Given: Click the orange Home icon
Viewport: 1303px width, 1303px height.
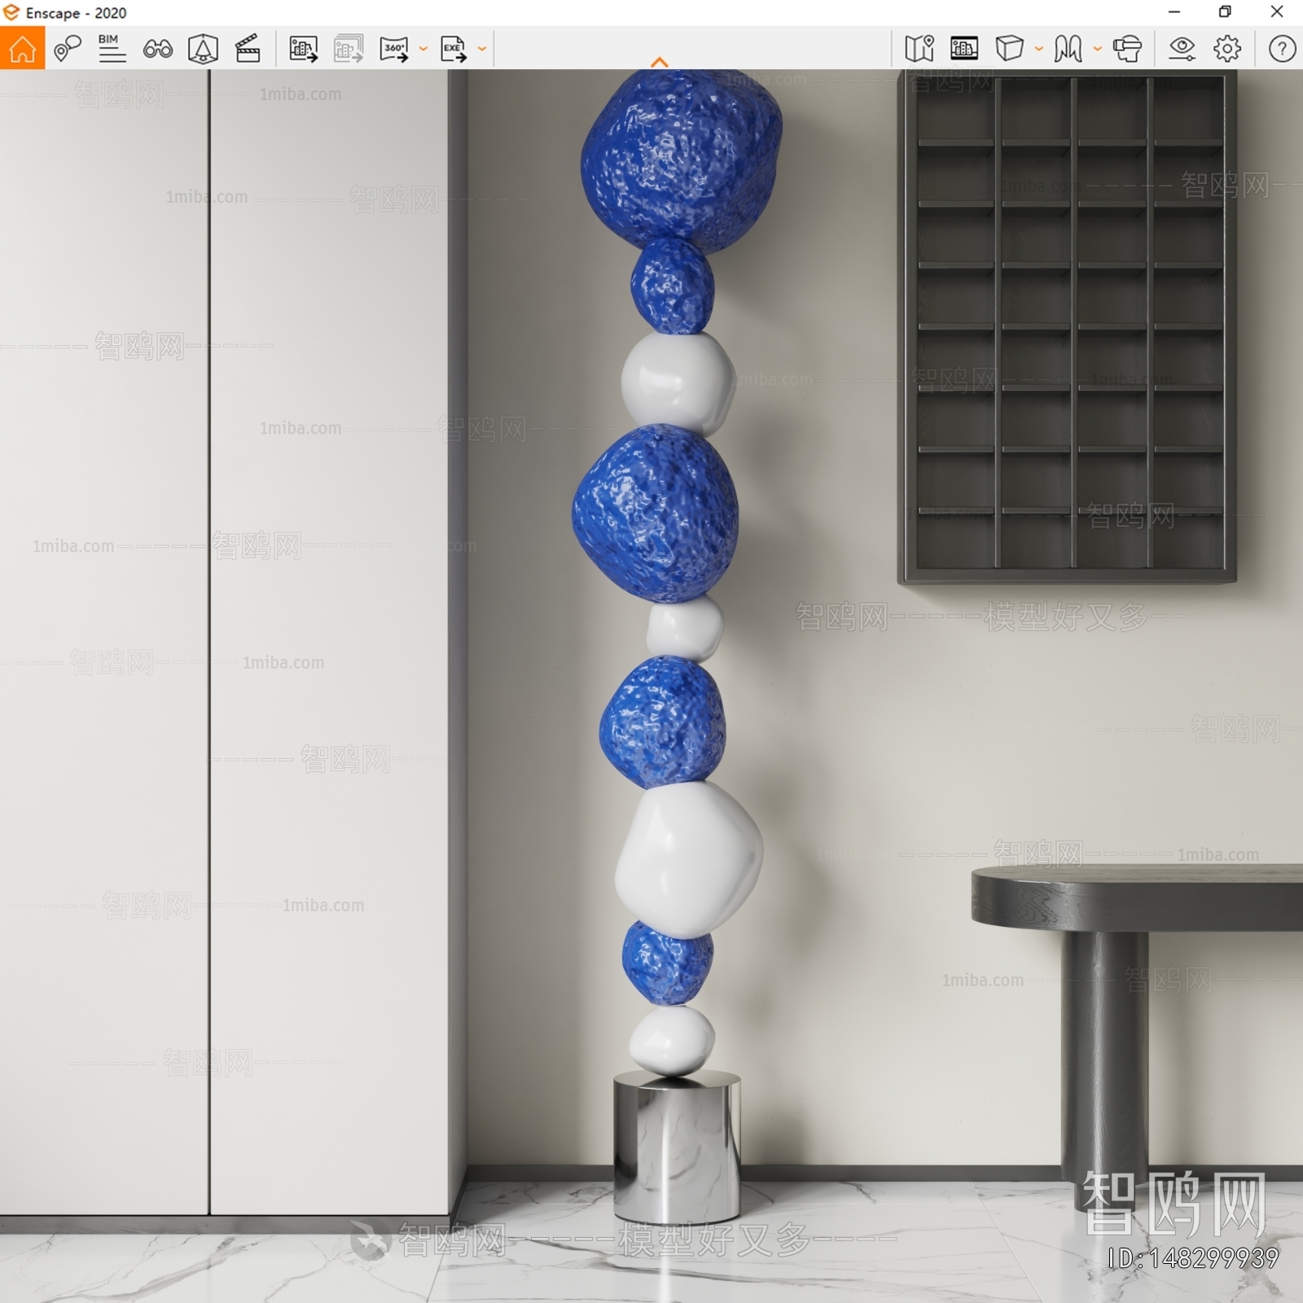Looking at the screenshot, I should pos(22,48).
